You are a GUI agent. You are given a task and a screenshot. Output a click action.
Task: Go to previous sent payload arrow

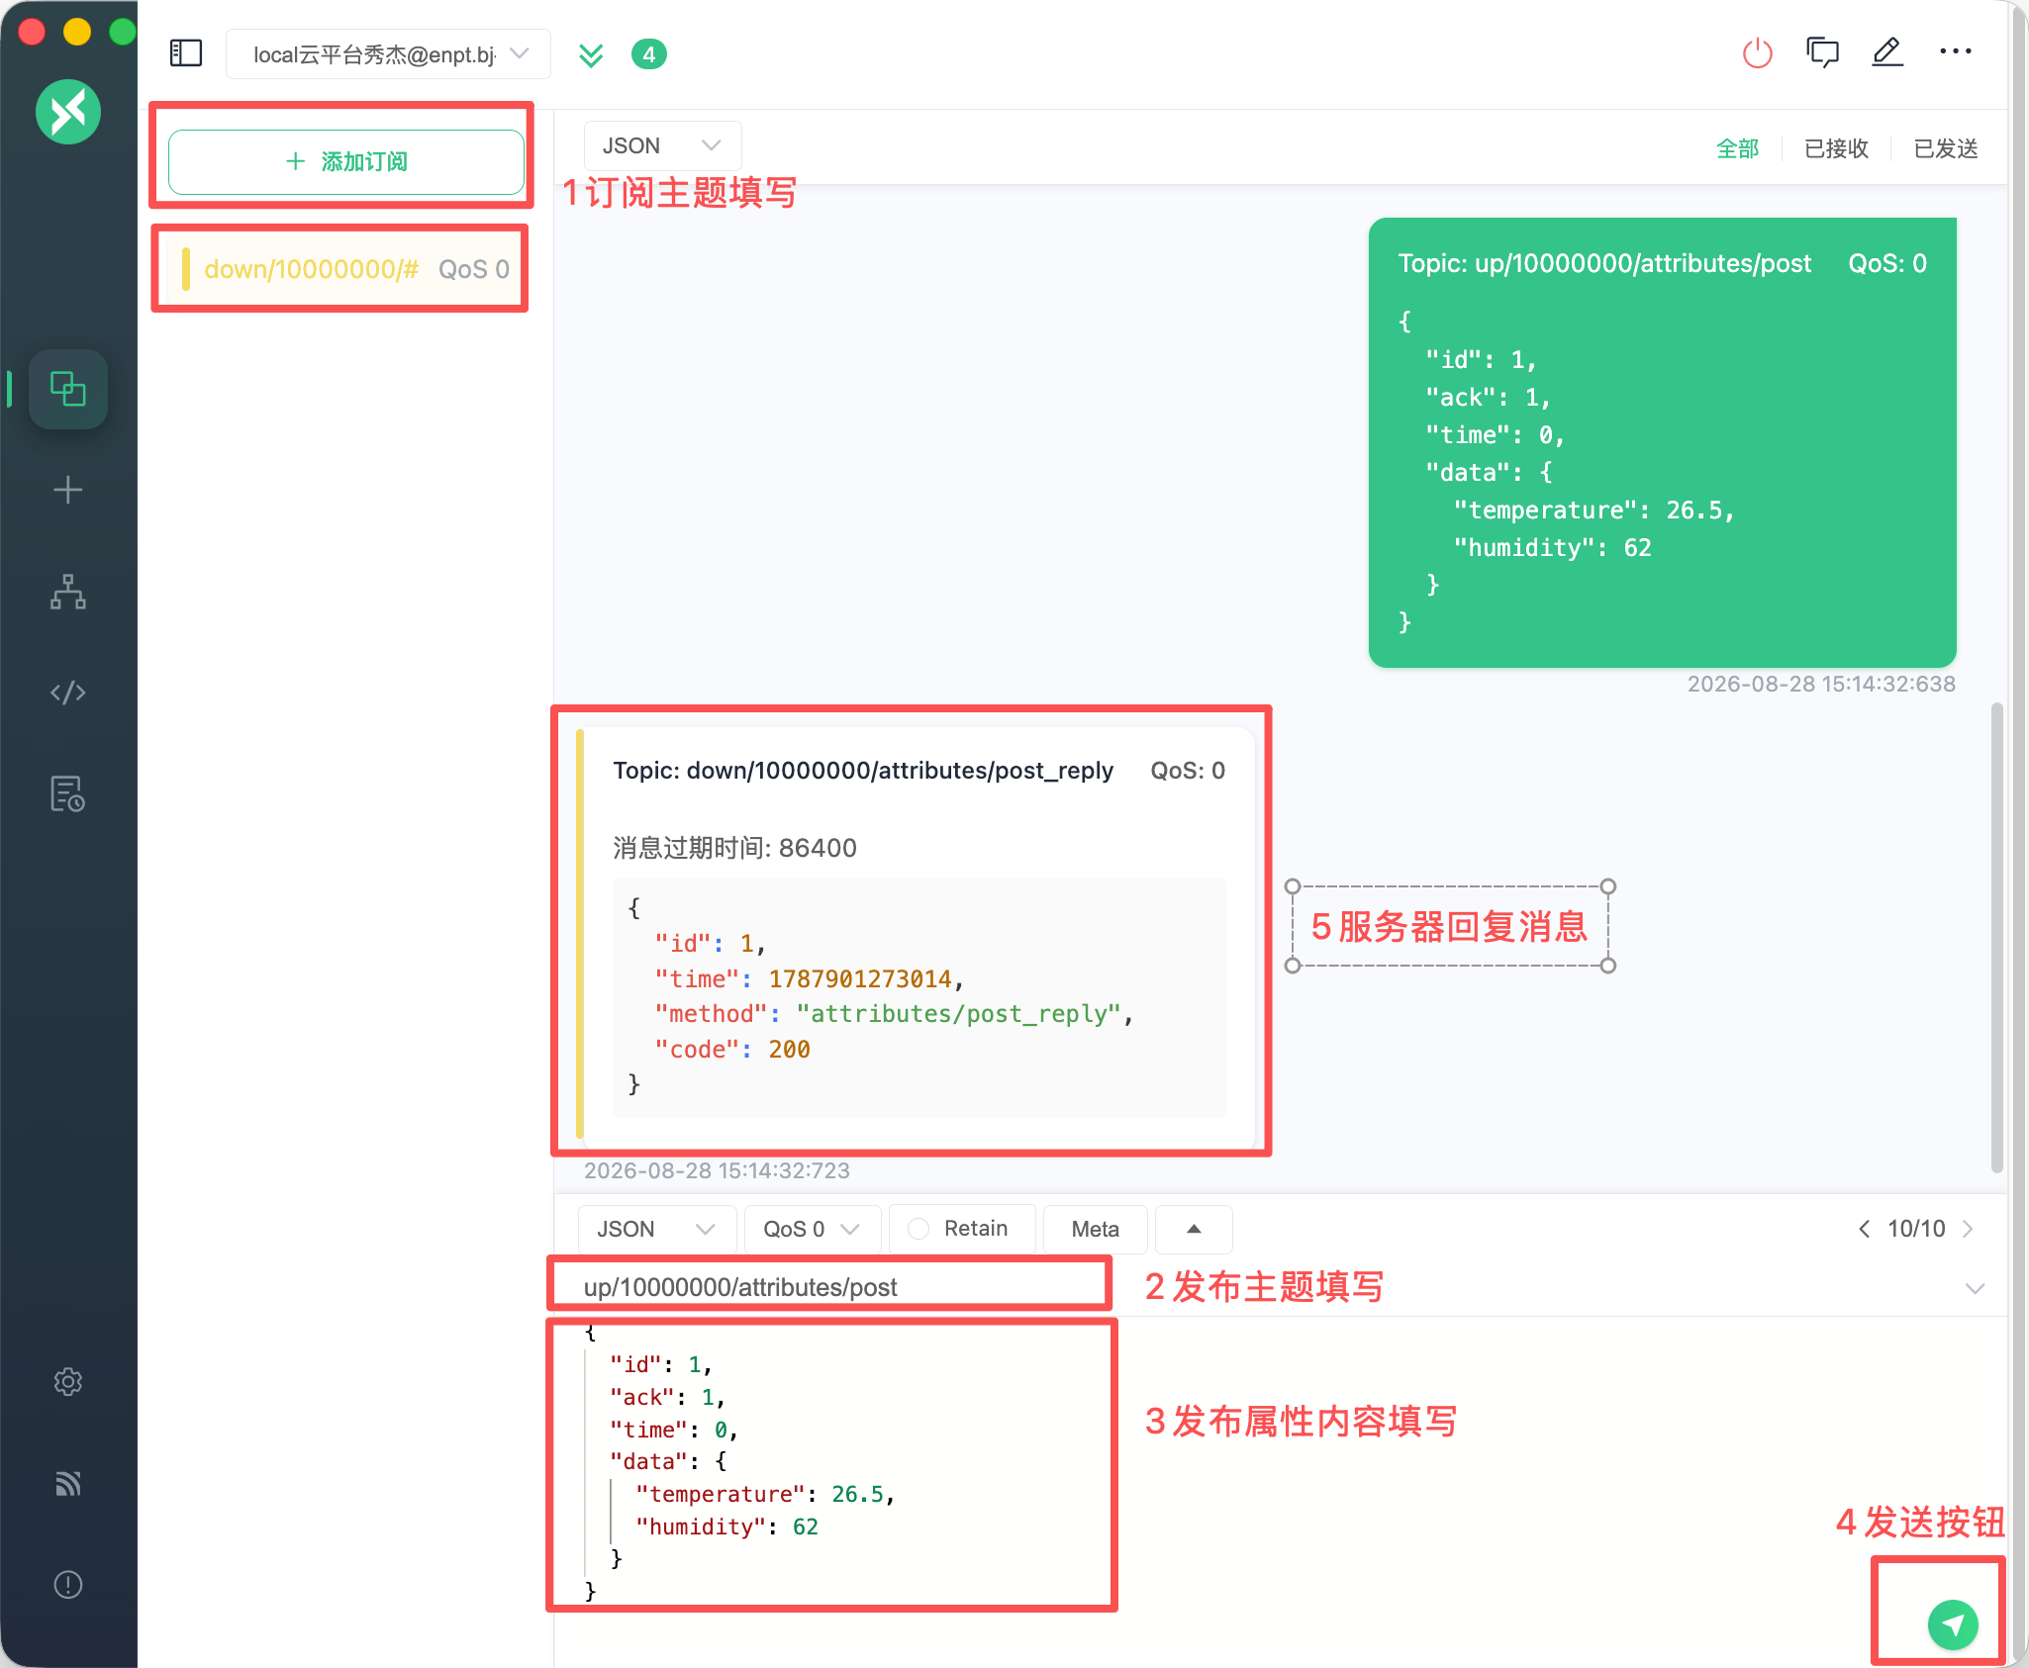point(1865,1229)
